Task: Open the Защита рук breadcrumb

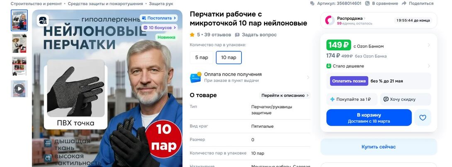Action: (161, 4)
